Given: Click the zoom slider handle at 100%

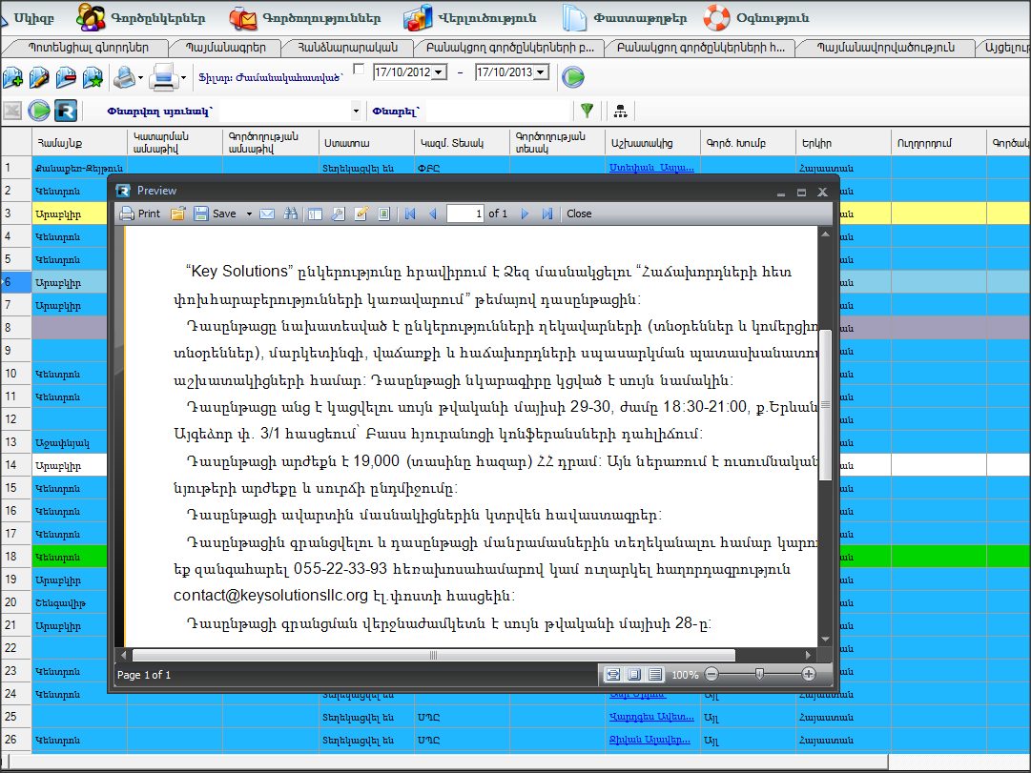Looking at the screenshot, I should (759, 674).
